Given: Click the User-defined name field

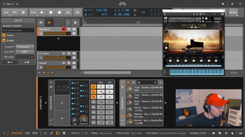Looking at the screenshot, I should coord(18,30).
